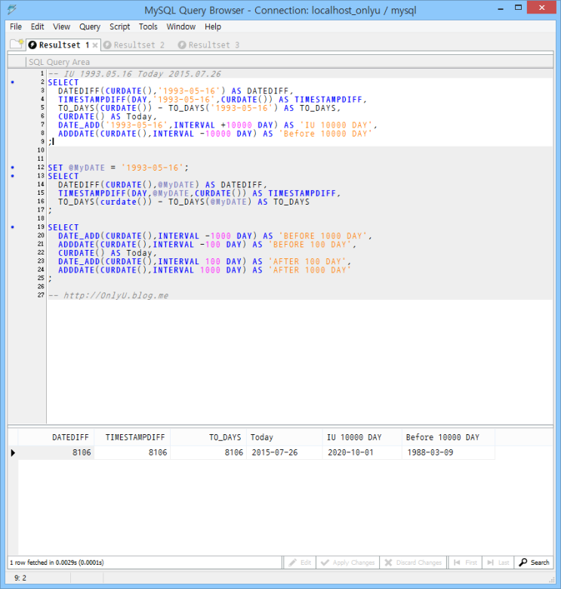This screenshot has height=589, width=561.
Task: Click the TIMESTAMPDIFF column header
Action: pyautogui.click(x=132, y=437)
